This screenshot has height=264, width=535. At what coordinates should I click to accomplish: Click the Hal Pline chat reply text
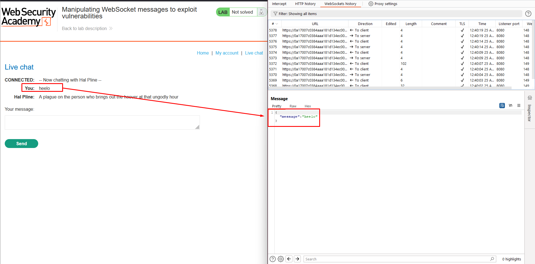[x=108, y=97]
